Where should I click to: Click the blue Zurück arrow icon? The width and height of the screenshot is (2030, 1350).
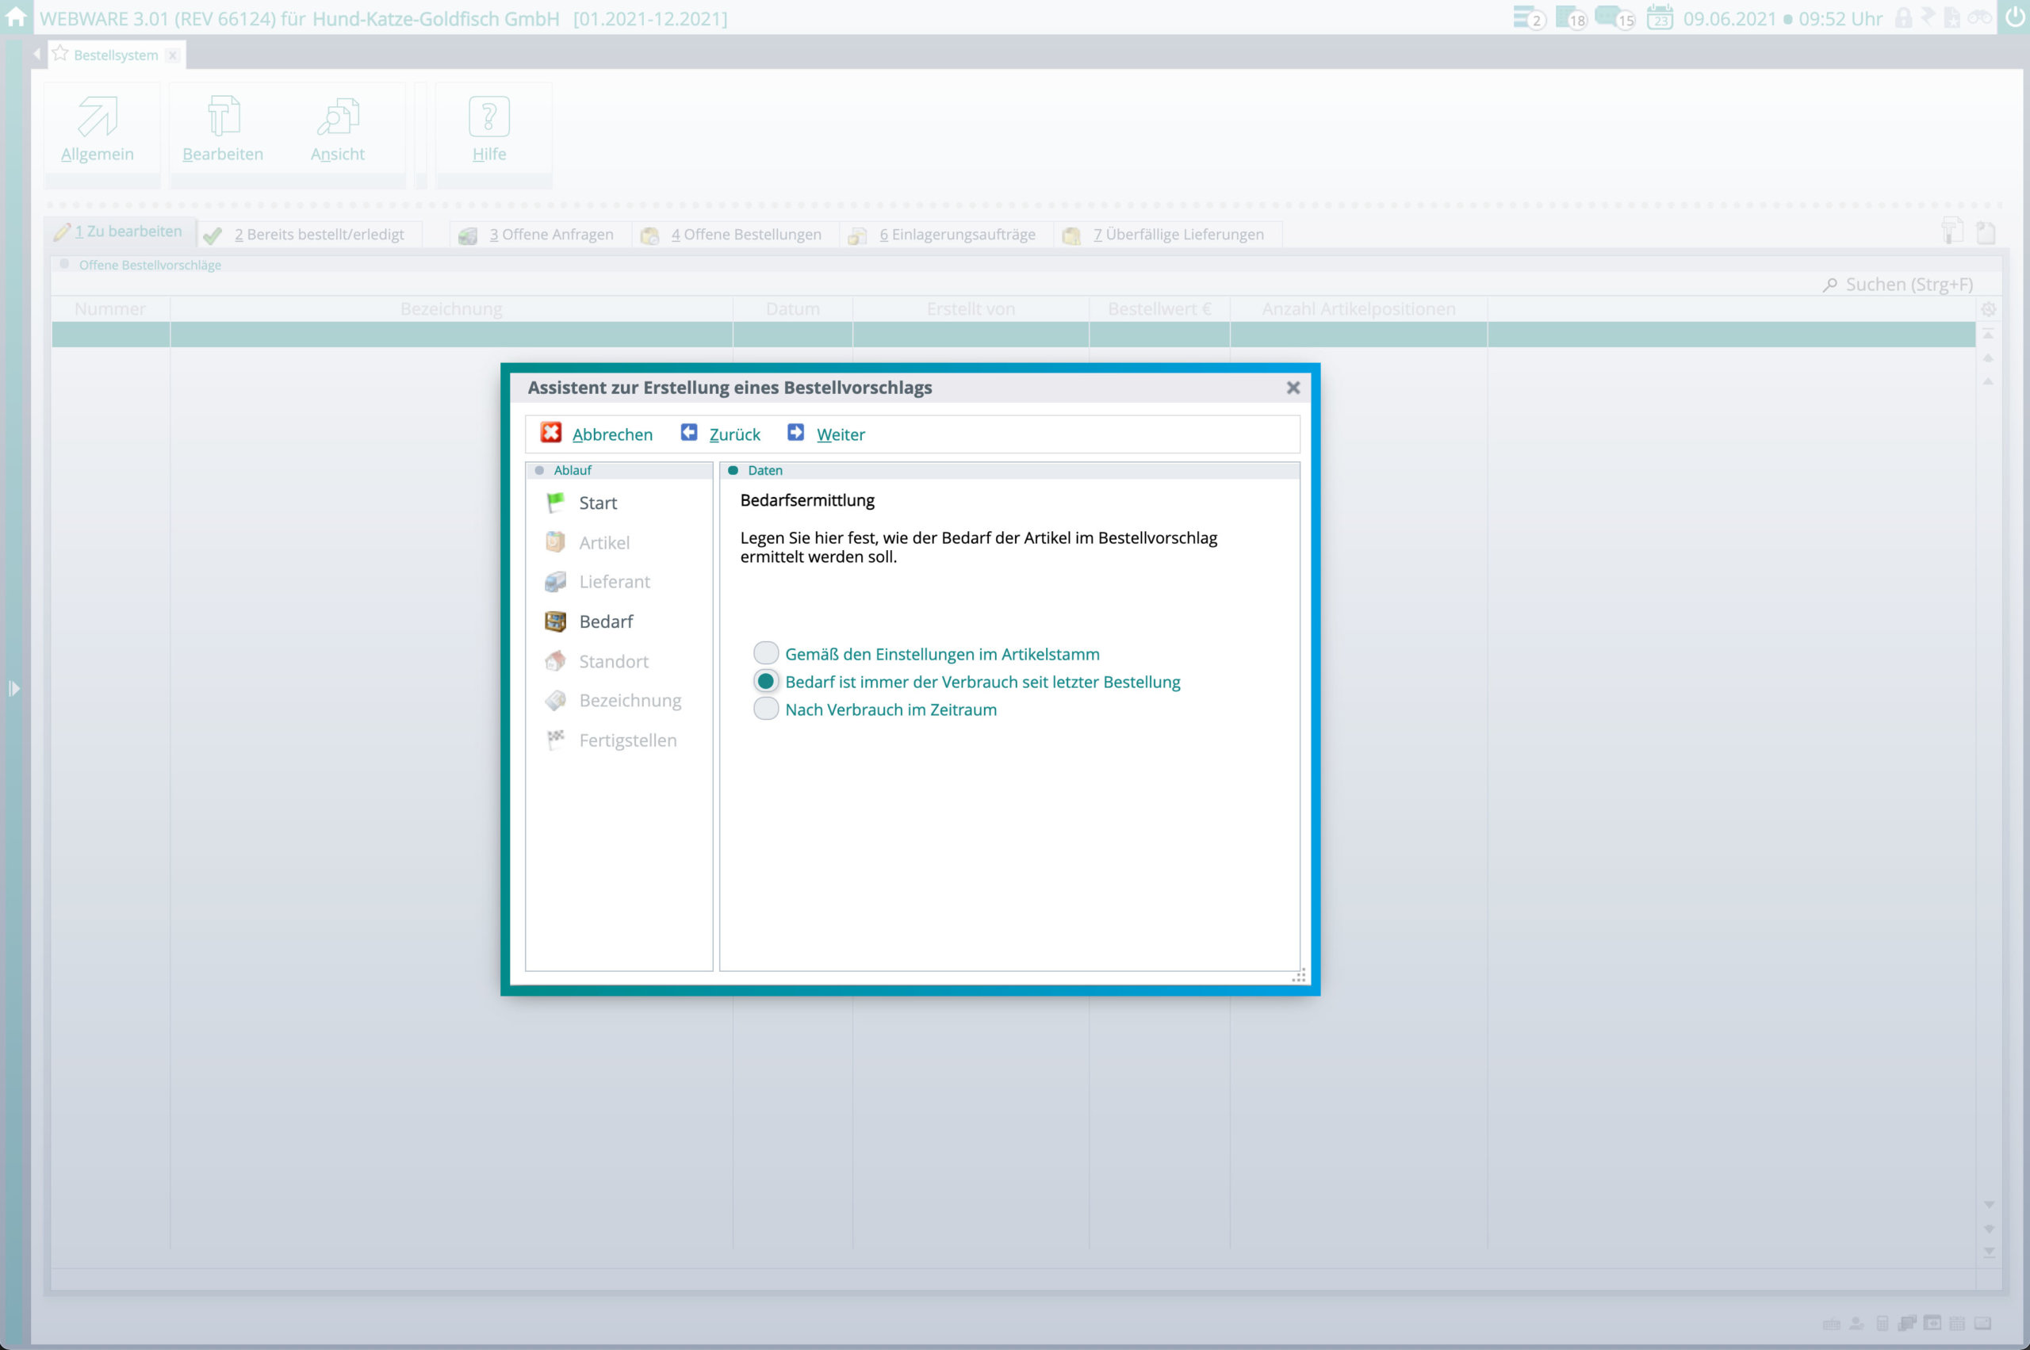pyautogui.click(x=688, y=433)
